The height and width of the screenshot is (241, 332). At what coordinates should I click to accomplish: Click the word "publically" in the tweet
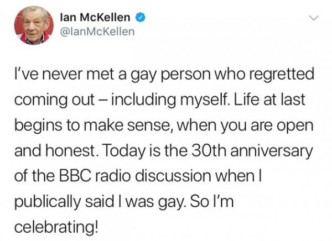pos(46,202)
